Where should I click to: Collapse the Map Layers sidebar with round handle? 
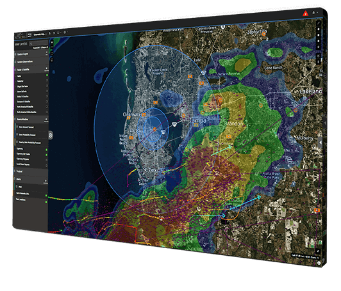pyautogui.click(x=51, y=136)
